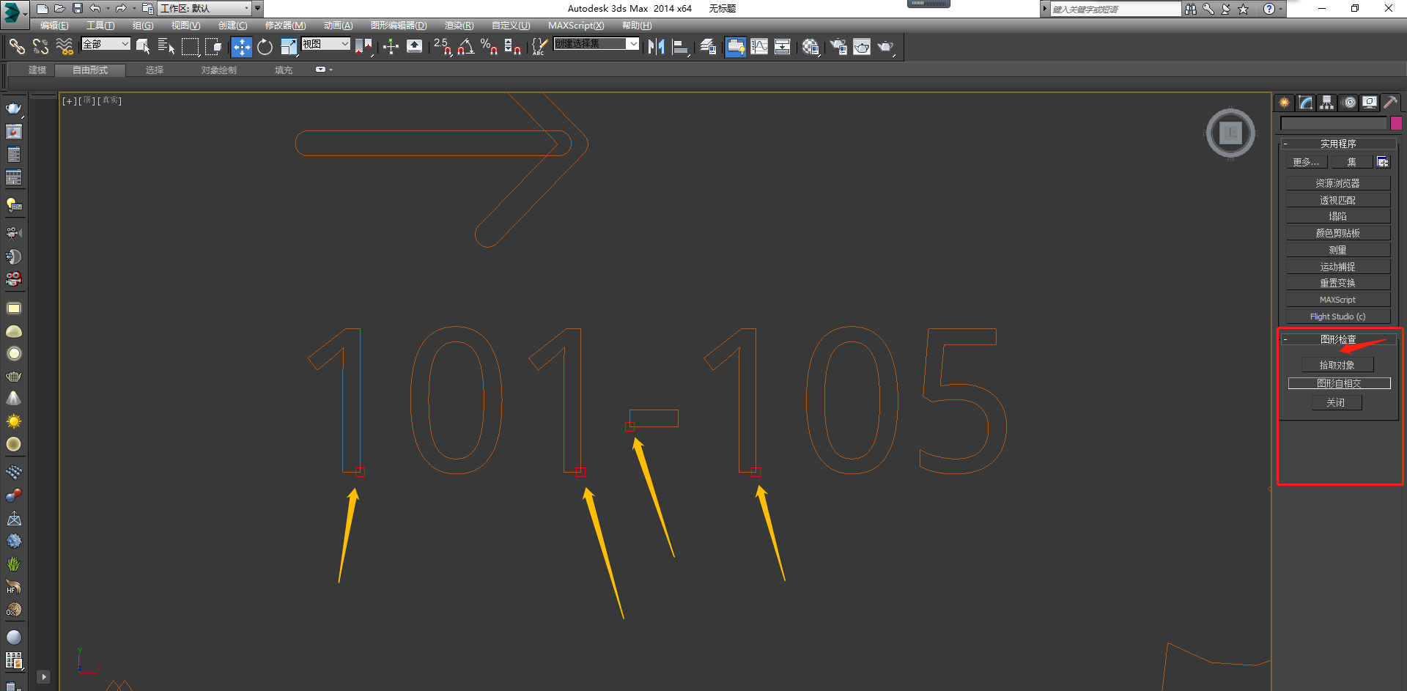This screenshot has width=1407, height=691.
Task: Click the Render Production teapot icon
Action: pyautogui.click(x=886, y=47)
